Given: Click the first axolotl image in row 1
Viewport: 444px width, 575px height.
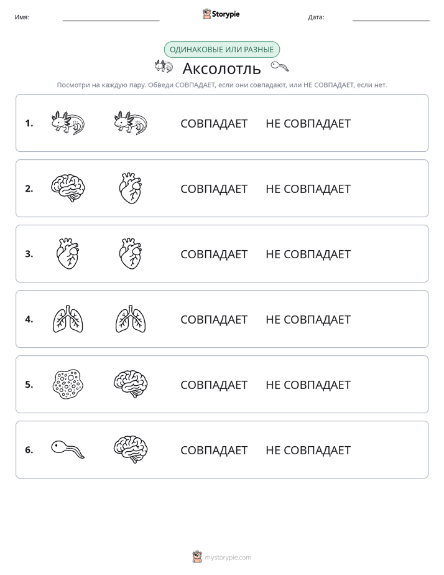Looking at the screenshot, I should (68, 123).
